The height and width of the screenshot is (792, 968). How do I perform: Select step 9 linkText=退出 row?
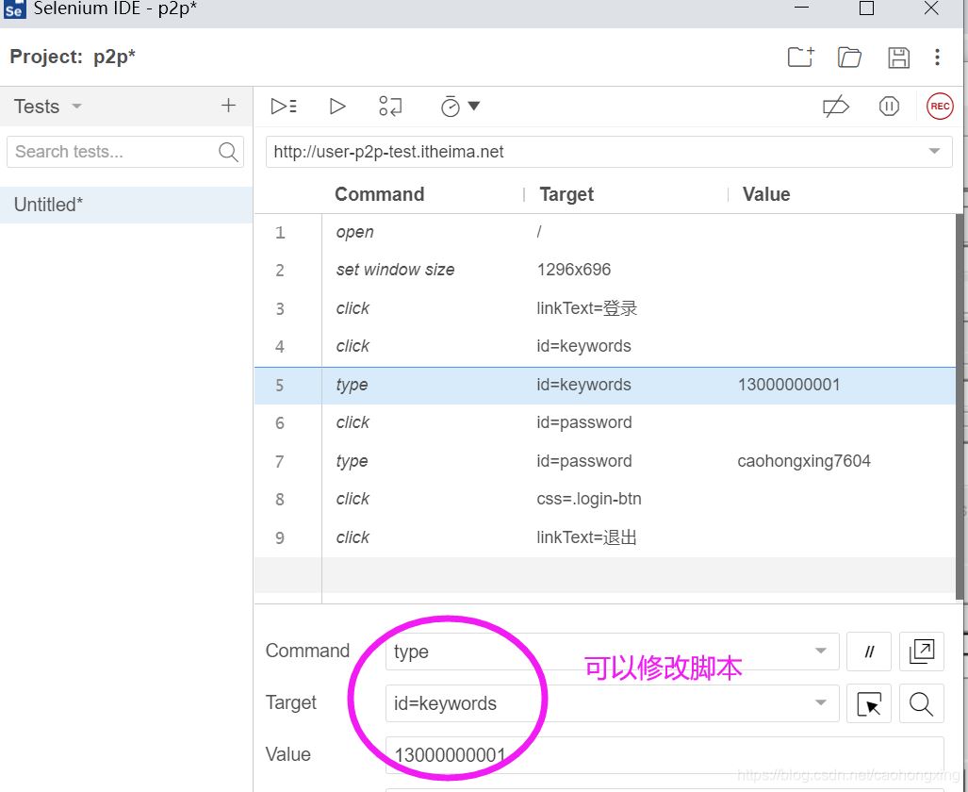(x=605, y=537)
